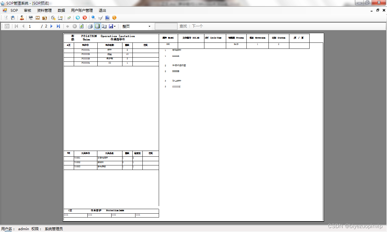Click the colorful pencil toolbar icon
The image size is (387, 232).
[x=69, y=18]
